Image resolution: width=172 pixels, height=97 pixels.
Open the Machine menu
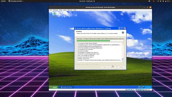[55, 10]
